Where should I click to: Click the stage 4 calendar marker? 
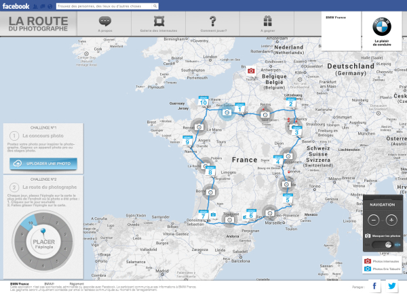coord(277,160)
